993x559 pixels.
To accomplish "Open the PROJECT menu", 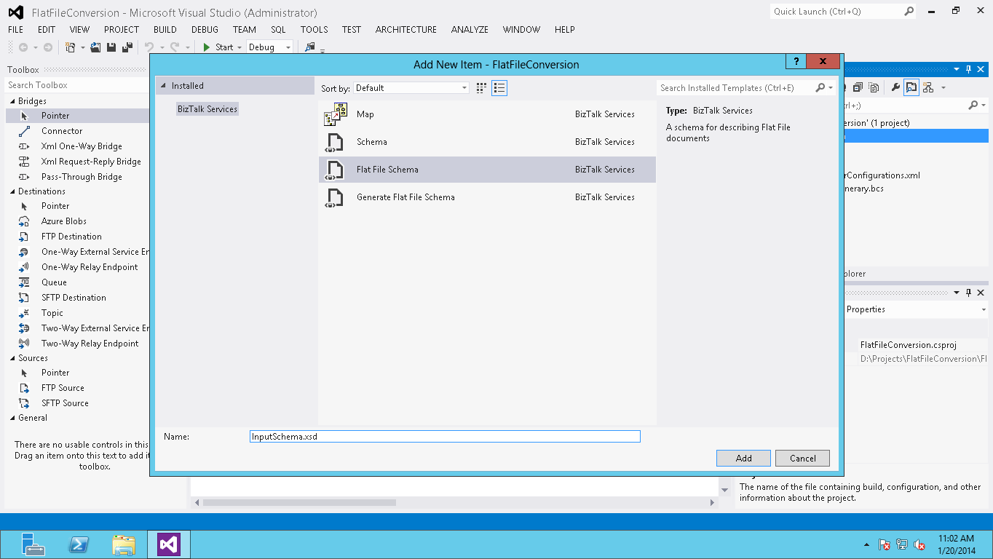I will coord(122,30).
